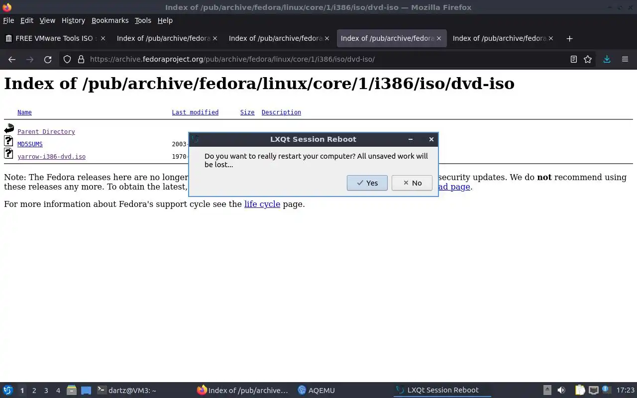
Task: Sort listing by Size column
Action: 247,112
